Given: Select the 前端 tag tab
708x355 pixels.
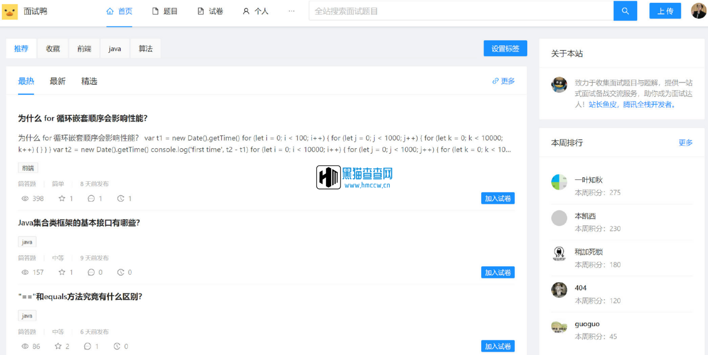Looking at the screenshot, I should (84, 49).
